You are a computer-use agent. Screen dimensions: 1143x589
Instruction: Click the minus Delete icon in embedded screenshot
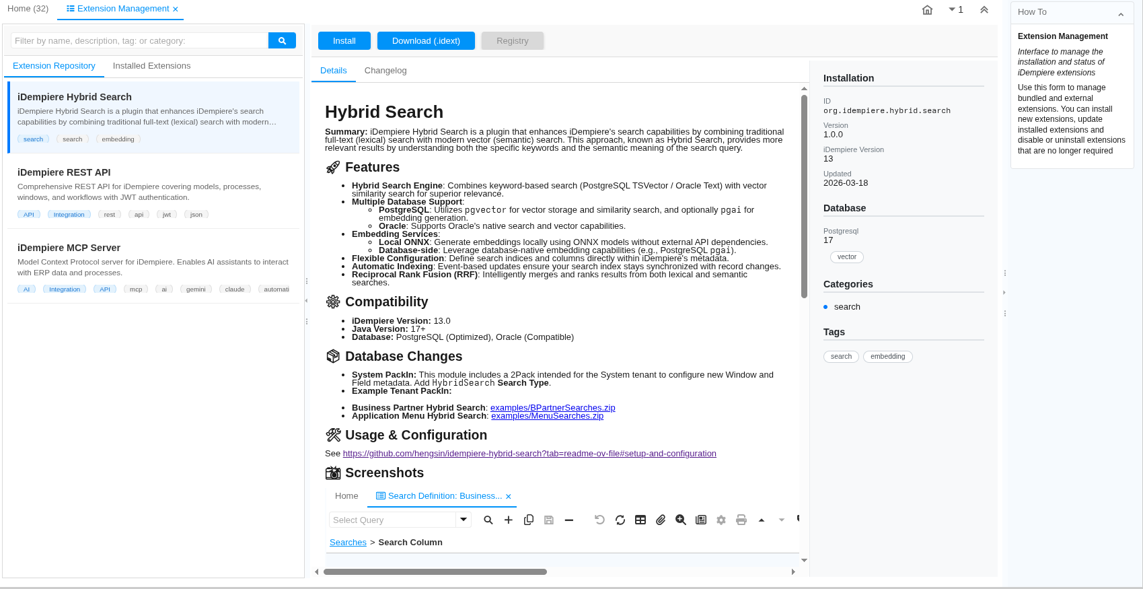point(569,520)
